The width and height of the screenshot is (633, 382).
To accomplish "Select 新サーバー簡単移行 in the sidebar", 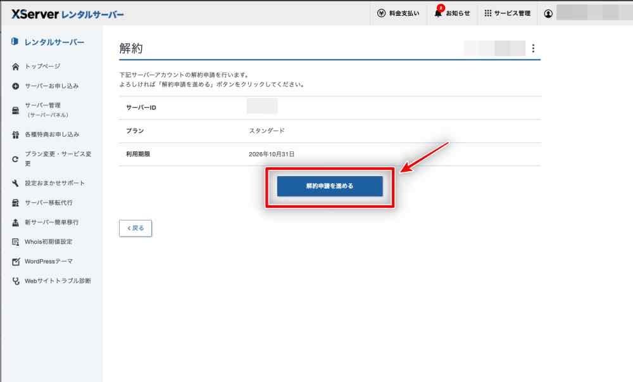I will (x=52, y=222).
